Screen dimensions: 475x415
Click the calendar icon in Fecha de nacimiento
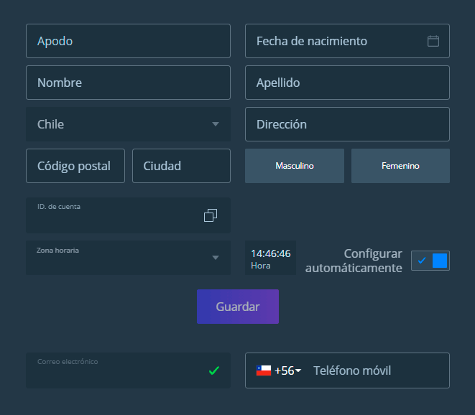pyautogui.click(x=433, y=41)
